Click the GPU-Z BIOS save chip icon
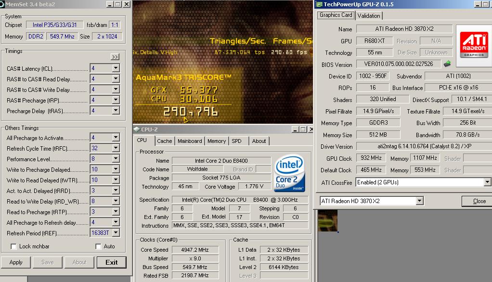The width and height of the screenshot is (492, 282). point(447,64)
